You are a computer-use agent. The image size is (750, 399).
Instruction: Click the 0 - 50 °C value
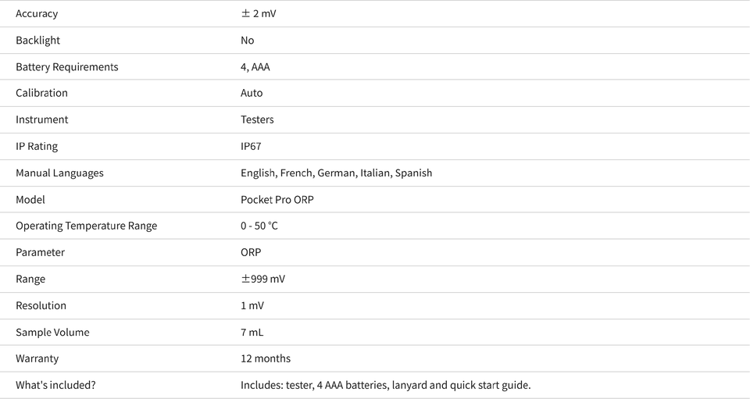(x=259, y=226)
